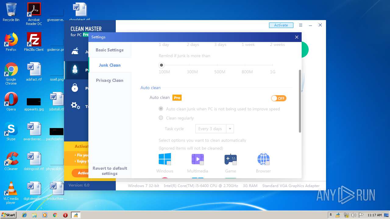Select the jobstell.rtf desktop file
Screen dimensions: 390x219
coord(57,102)
